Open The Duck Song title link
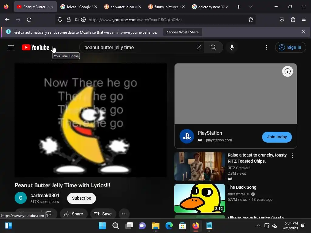This screenshot has width=311, height=233. (x=242, y=187)
